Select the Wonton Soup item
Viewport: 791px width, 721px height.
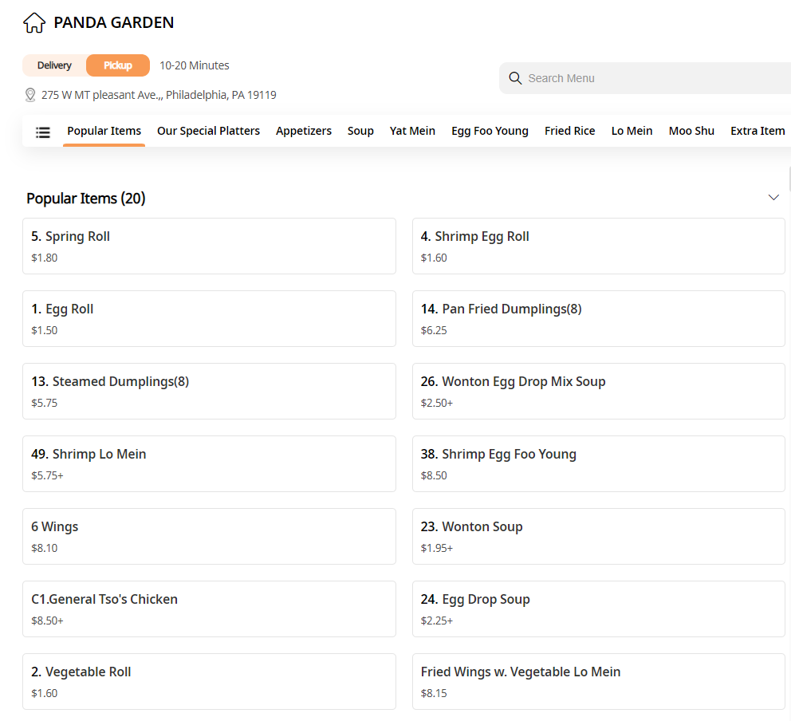[598, 536]
